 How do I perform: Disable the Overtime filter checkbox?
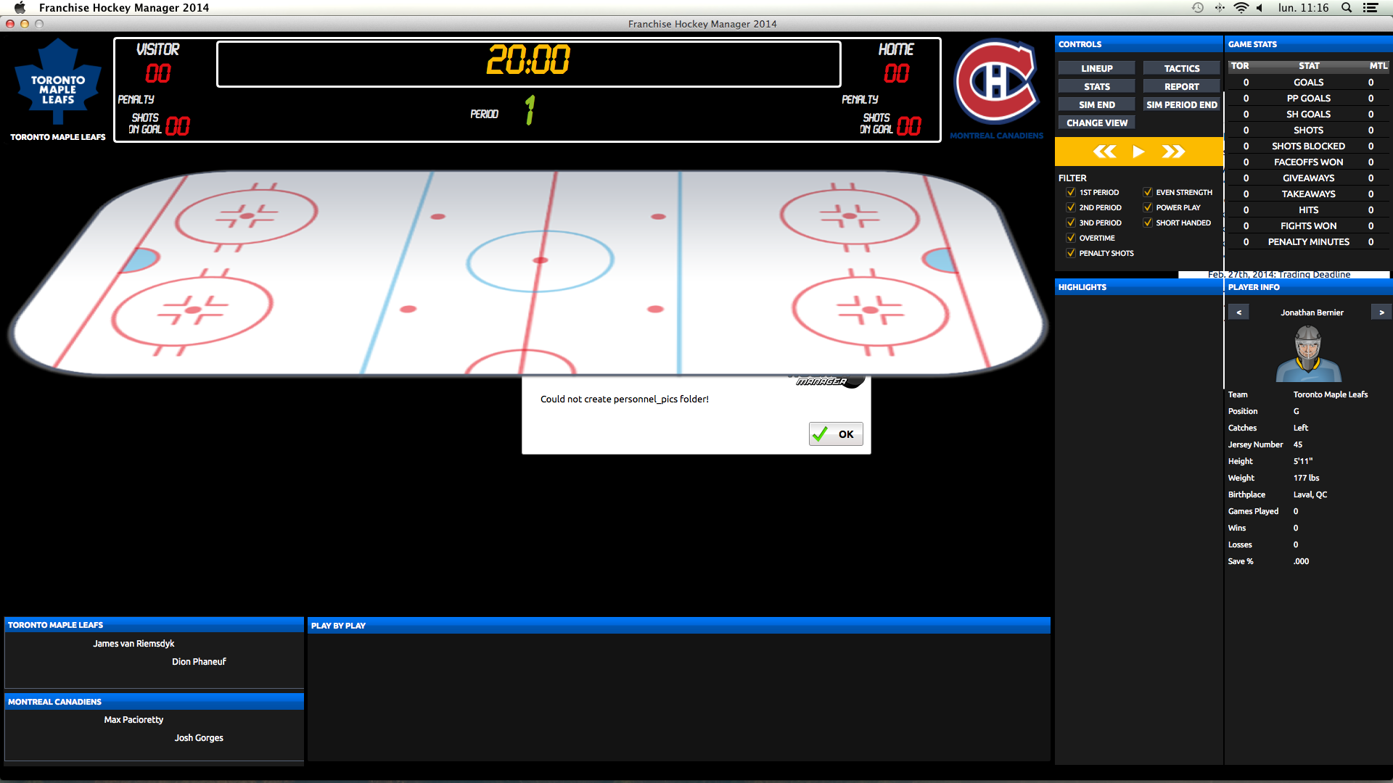click(1071, 238)
